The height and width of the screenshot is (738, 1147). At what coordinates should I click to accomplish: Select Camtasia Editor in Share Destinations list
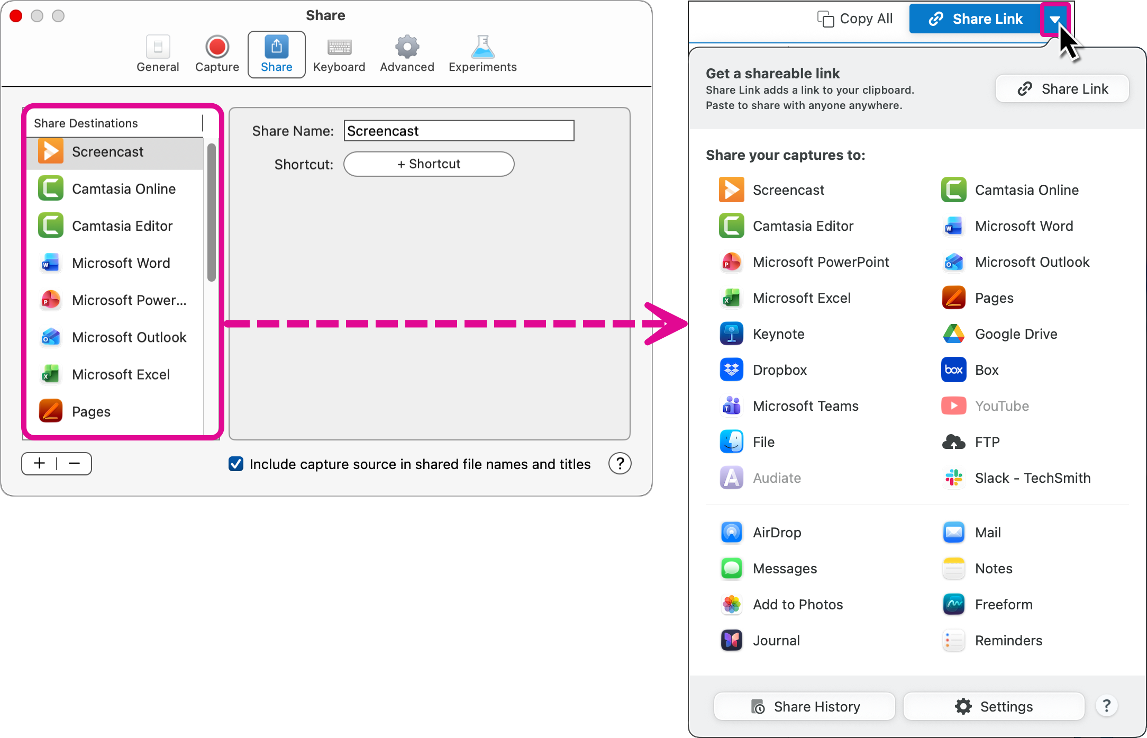(115, 226)
